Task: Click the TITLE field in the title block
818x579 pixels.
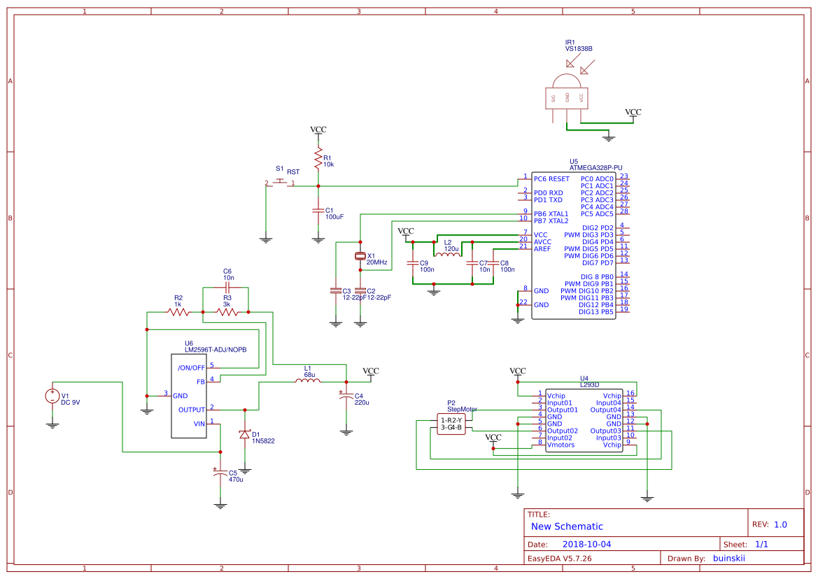Action: click(x=538, y=513)
